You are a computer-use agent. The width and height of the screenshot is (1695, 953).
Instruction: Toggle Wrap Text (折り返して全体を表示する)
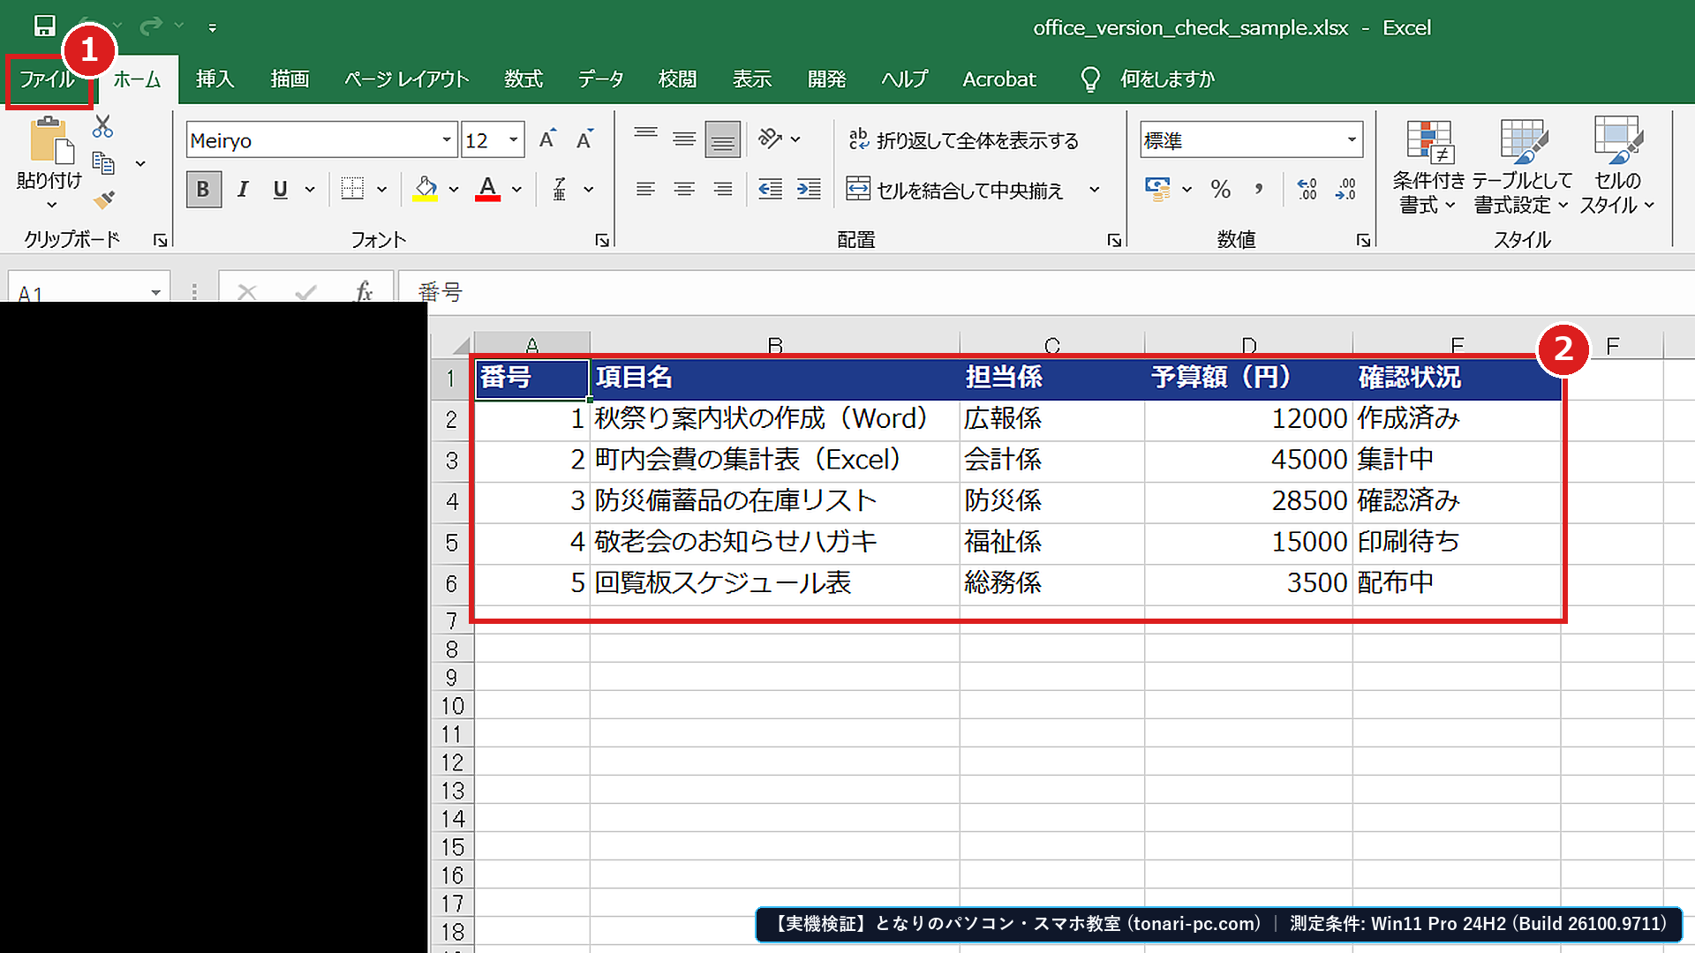click(963, 139)
